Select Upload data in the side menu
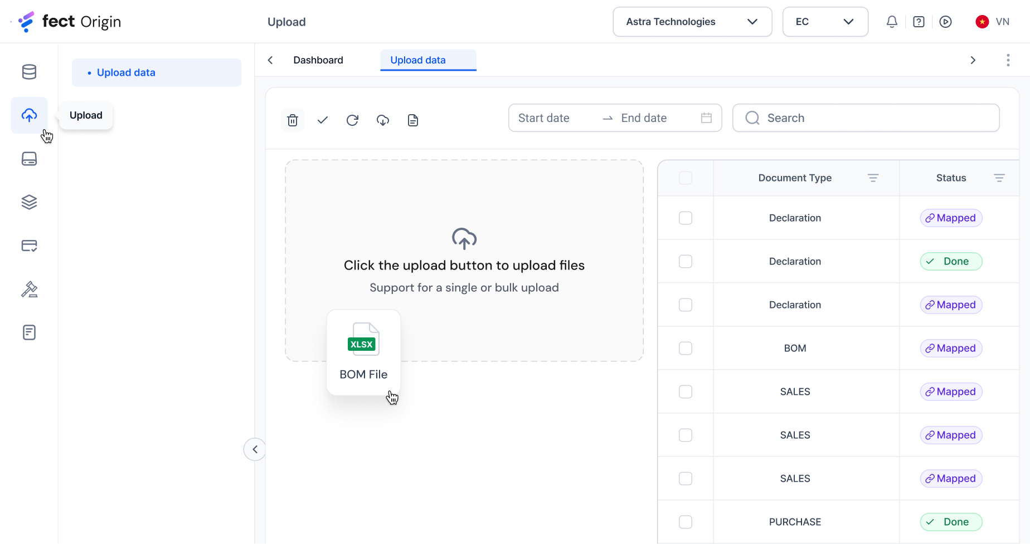The width and height of the screenshot is (1030, 544). 126,73
